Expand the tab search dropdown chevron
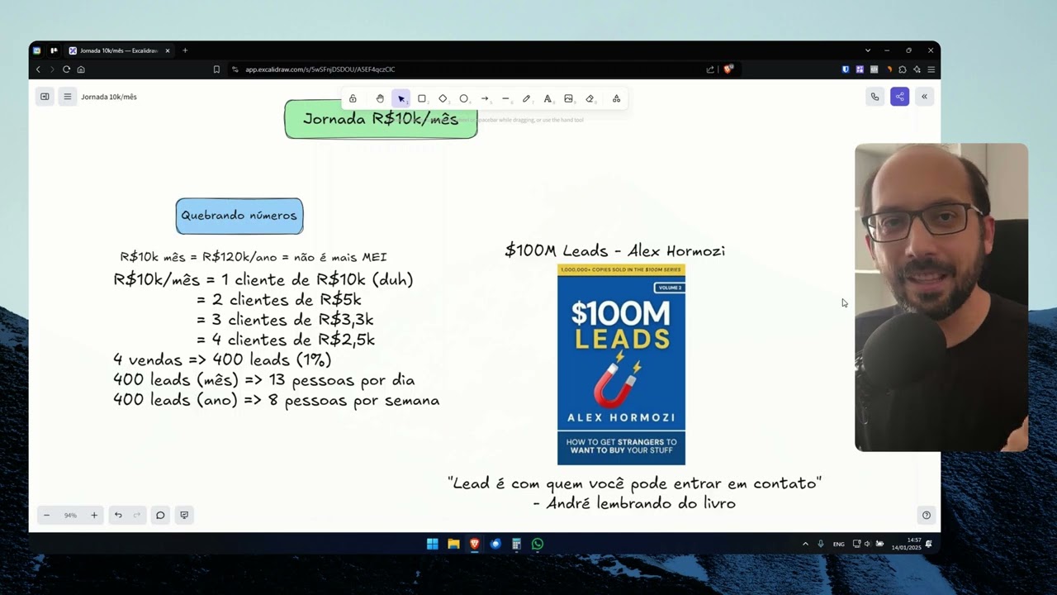The image size is (1057, 595). (868, 50)
